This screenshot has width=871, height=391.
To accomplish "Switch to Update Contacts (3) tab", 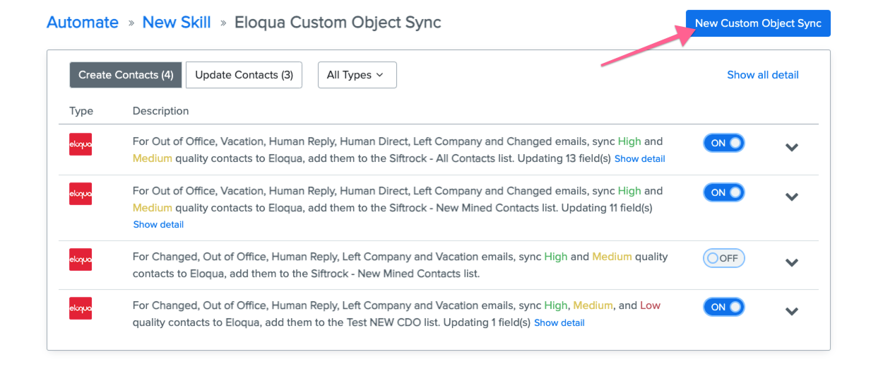I will [244, 75].
